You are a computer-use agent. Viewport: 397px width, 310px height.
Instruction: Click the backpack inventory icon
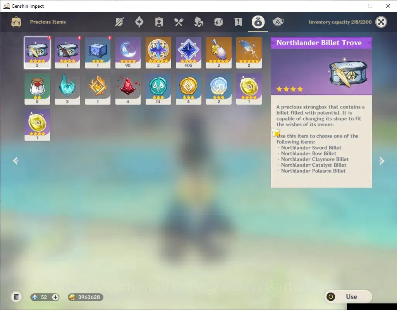(x=16, y=22)
